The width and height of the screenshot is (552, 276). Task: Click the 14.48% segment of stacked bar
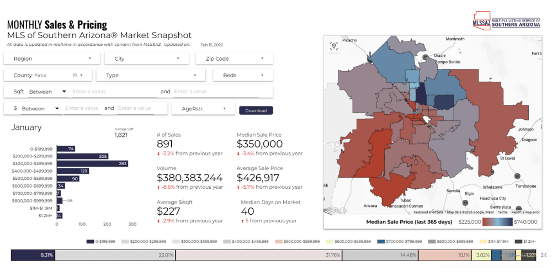380,255
